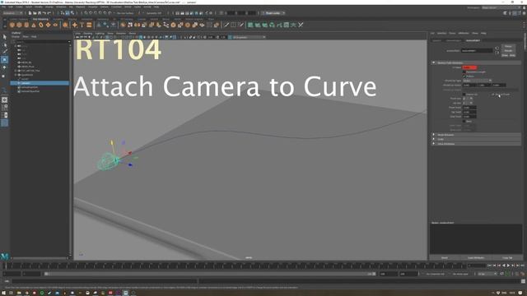
Task: Switch to single perspective view layout
Action: click(x=4, y=100)
